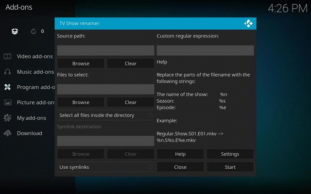
Task: Click the Browse button under Symlink destination
Action: pyautogui.click(x=81, y=154)
